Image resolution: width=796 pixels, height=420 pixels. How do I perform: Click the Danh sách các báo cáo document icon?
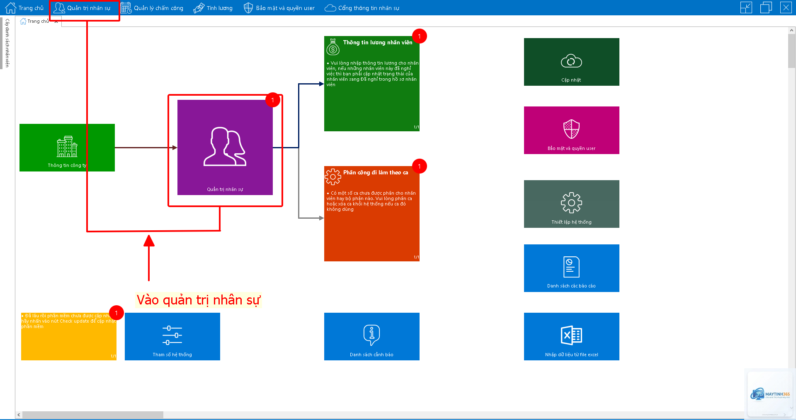pos(571,267)
